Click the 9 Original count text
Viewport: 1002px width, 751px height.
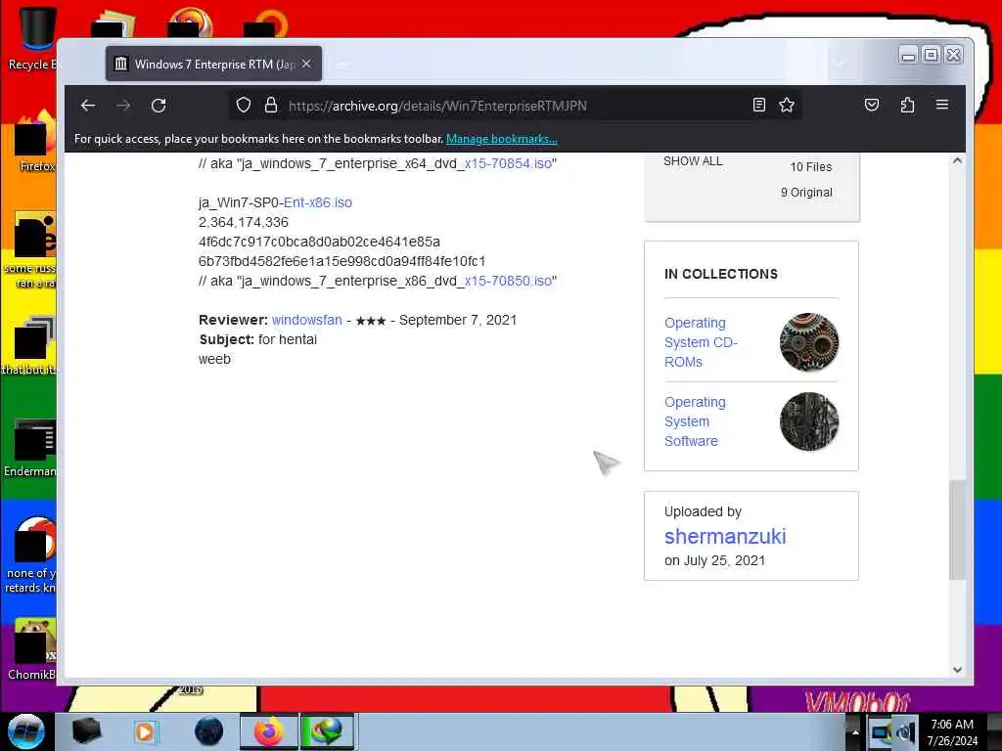(x=806, y=193)
